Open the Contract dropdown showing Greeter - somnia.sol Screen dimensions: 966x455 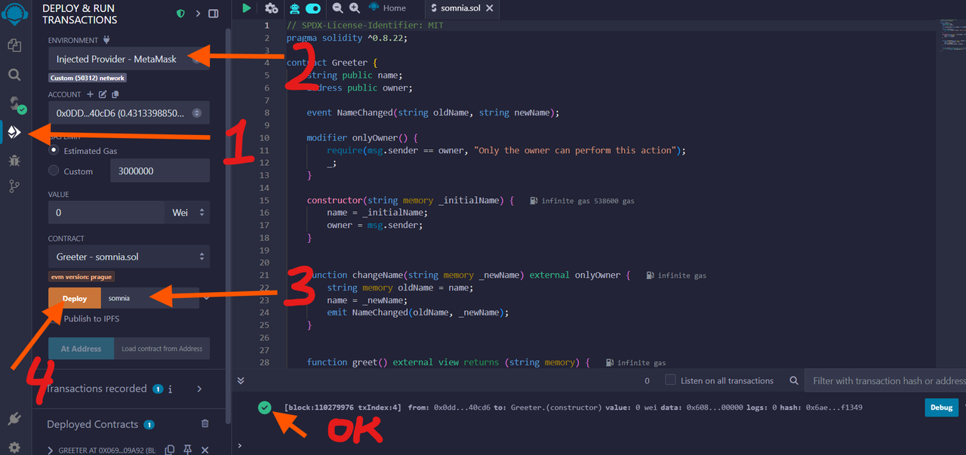click(129, 257)
